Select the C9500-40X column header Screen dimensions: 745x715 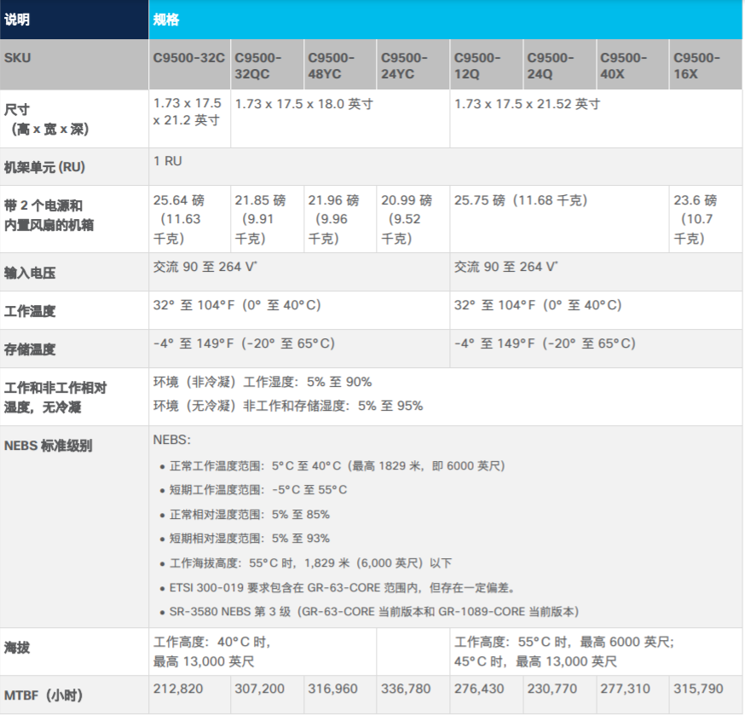point(632,66)
